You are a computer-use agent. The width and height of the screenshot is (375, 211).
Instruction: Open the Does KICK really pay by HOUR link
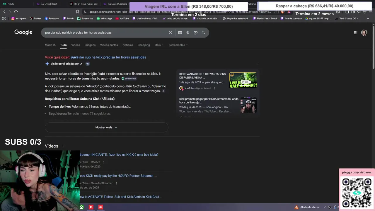(118, 176)
